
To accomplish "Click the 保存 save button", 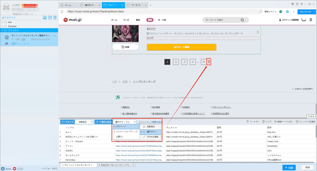I will click(307, 168).
